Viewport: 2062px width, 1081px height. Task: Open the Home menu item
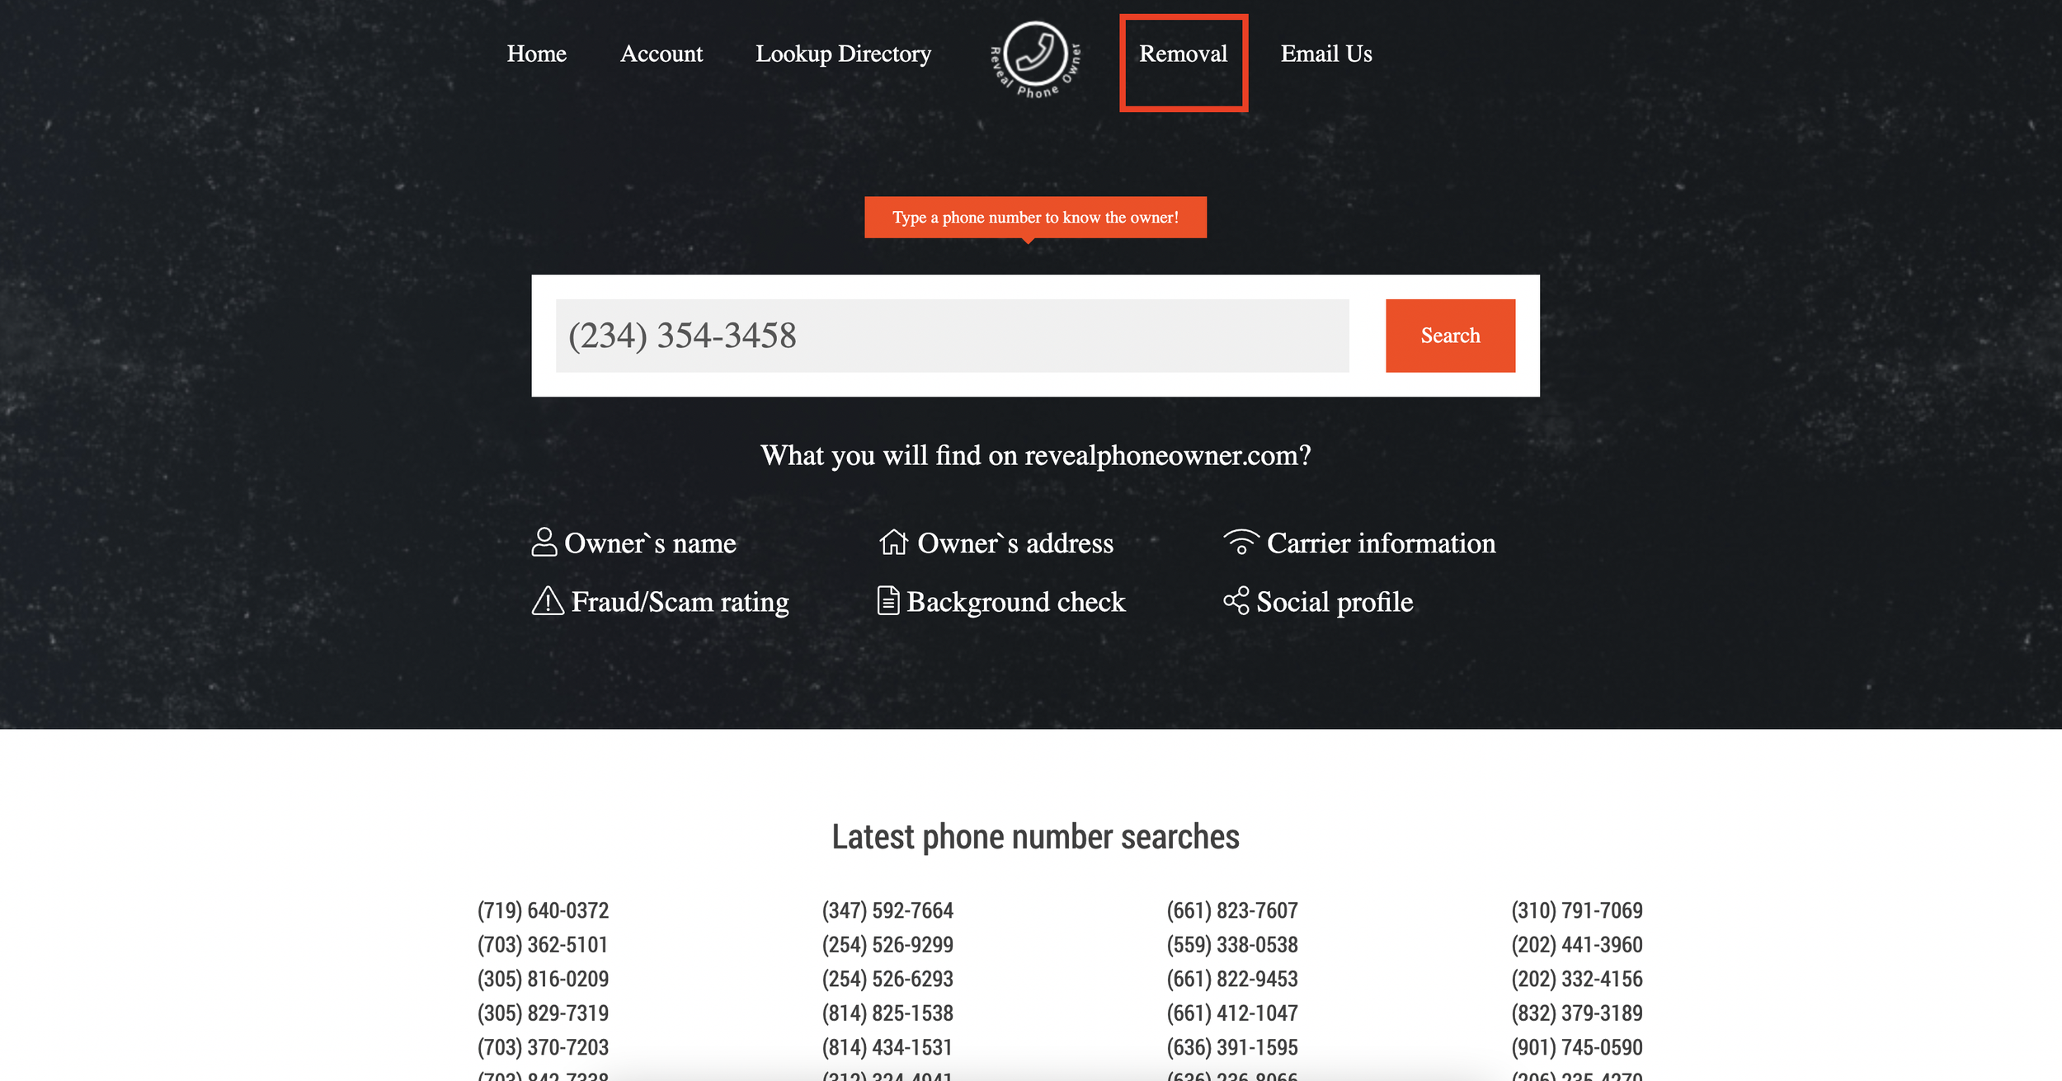coord(537,54)
